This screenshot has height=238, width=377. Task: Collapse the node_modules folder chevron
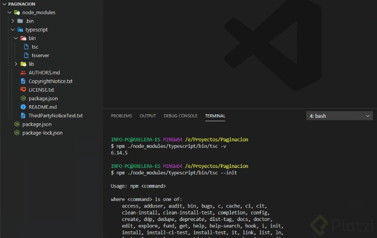point(10,13)
